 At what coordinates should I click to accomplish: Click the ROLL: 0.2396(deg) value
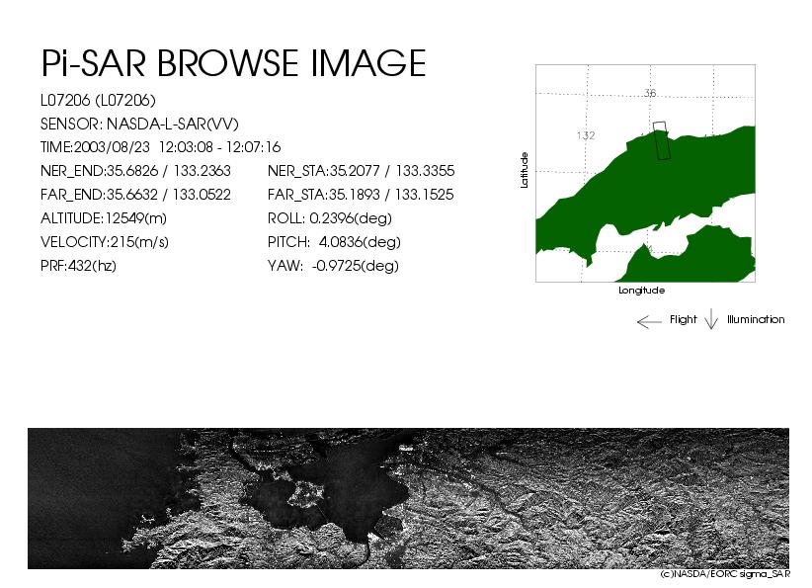[330, 218]
